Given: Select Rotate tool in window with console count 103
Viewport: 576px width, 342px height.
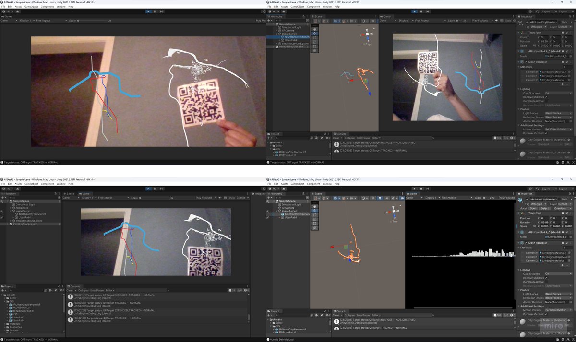Looking at the screenshot, I should 315,38.
